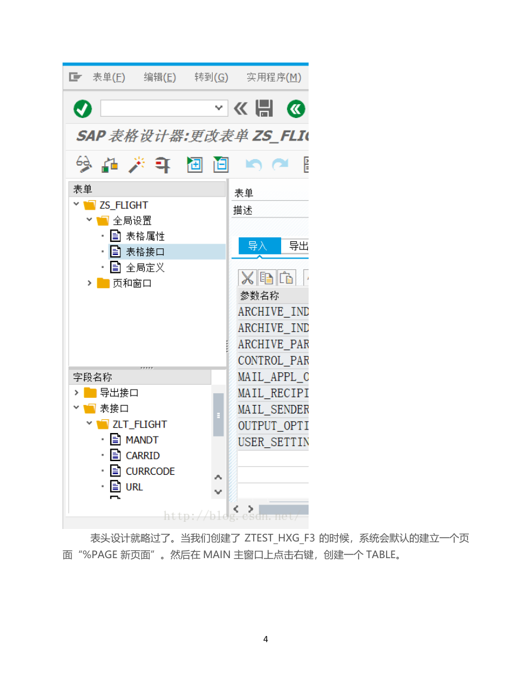Viewport: 532px width, 688px height.
Task: Collapse the 表接口 folder
Action: pyautogui.click(x=76, y=407)
